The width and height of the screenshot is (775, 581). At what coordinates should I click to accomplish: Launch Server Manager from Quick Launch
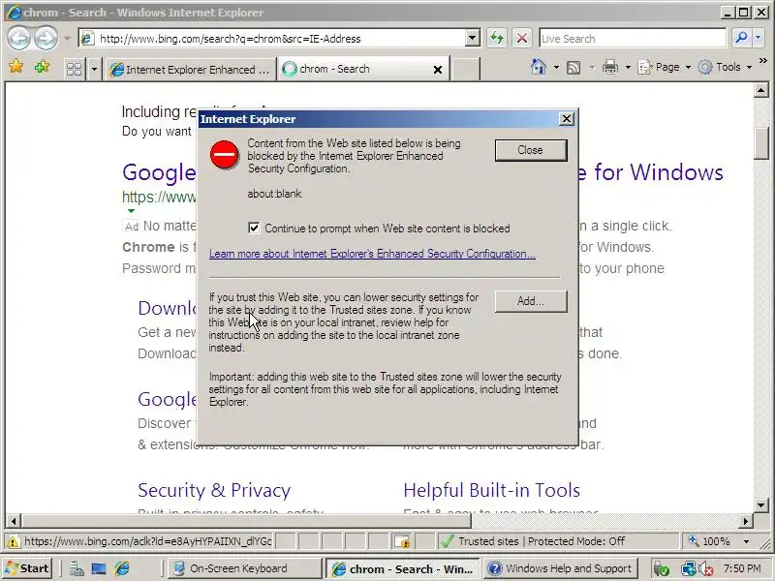77,568
